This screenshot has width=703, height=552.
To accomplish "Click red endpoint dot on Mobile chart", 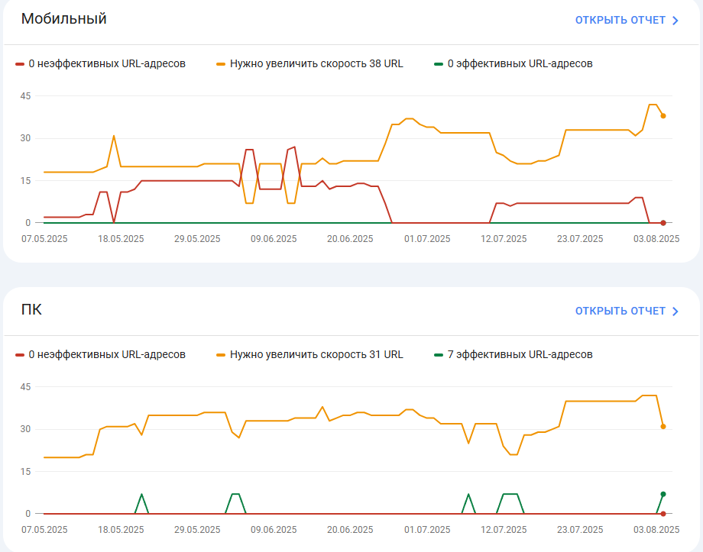I will [x=663, y=223].
